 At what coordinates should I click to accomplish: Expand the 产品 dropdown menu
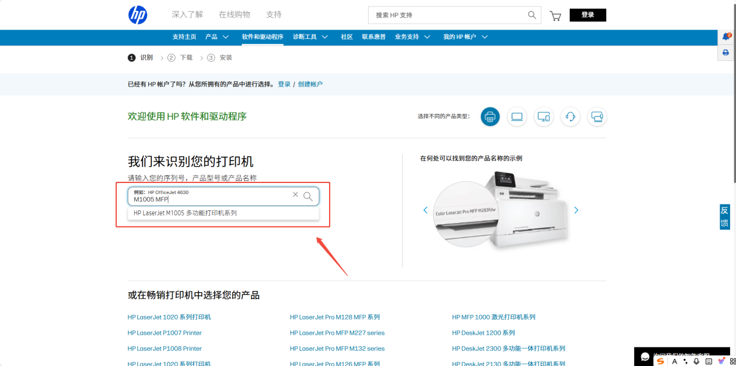(217, 37)
